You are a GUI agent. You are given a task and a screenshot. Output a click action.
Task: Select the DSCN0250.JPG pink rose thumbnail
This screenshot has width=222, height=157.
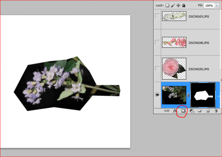pyautogui.click(x=174, y=69)
